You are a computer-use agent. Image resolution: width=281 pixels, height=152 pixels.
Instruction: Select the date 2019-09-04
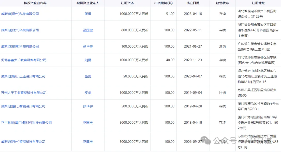tap(193, 92)
